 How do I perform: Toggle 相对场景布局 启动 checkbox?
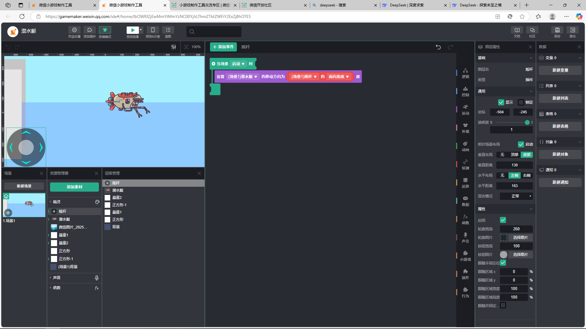[521, 144]
